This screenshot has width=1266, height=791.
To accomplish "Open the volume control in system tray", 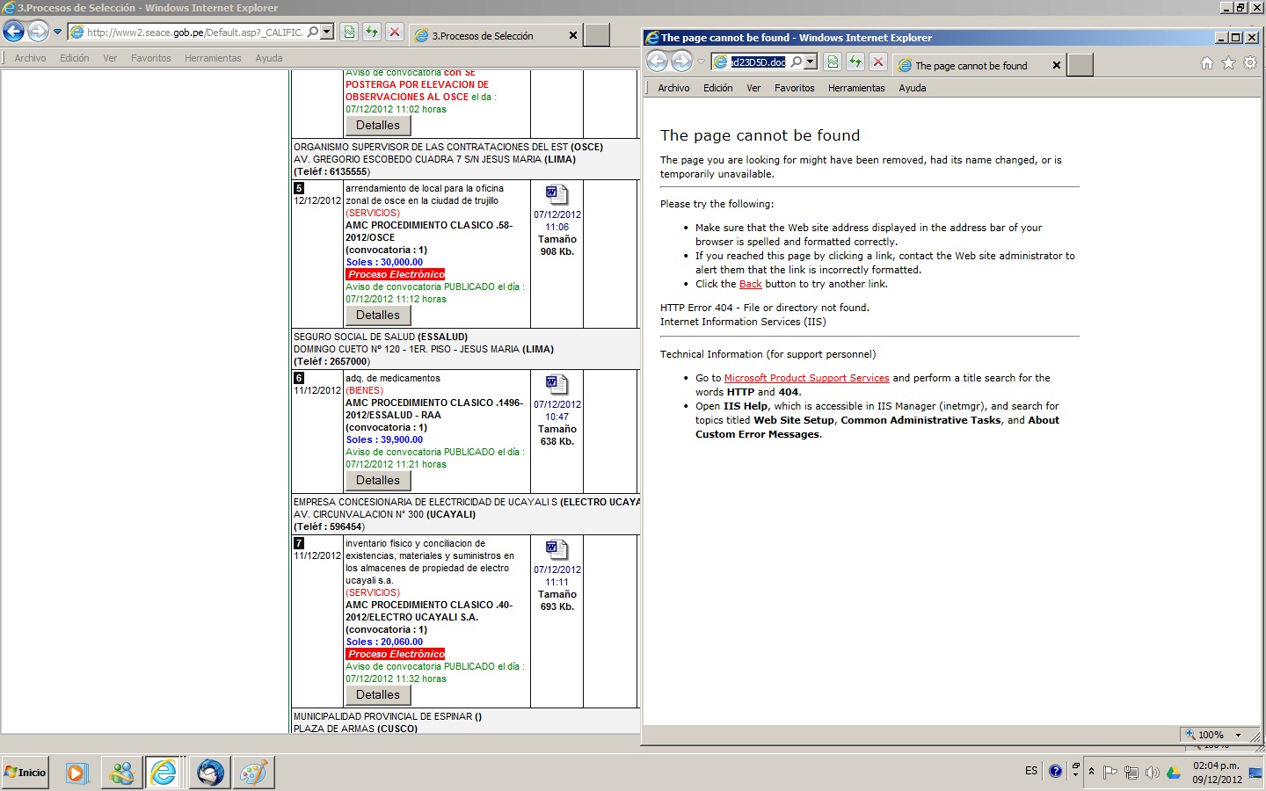I will (x=1152, y=773).
